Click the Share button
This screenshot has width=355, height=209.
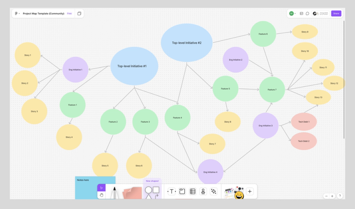click(x=336, y=13)
